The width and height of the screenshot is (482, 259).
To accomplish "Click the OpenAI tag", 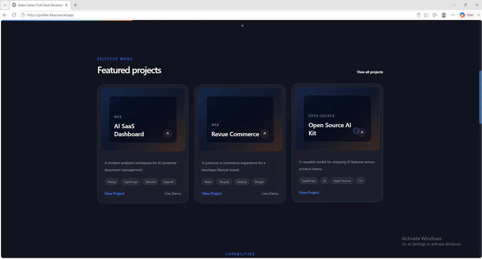I will pos(168,182).
